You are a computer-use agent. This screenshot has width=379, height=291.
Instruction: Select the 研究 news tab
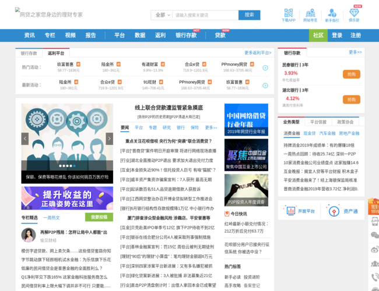pyautogui.click(x=167, y=127)
